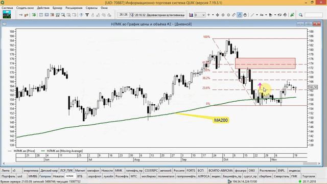Click the green connection indicator in status bar
The width and height of the screenshot is (327, 184).
[300, 182]
